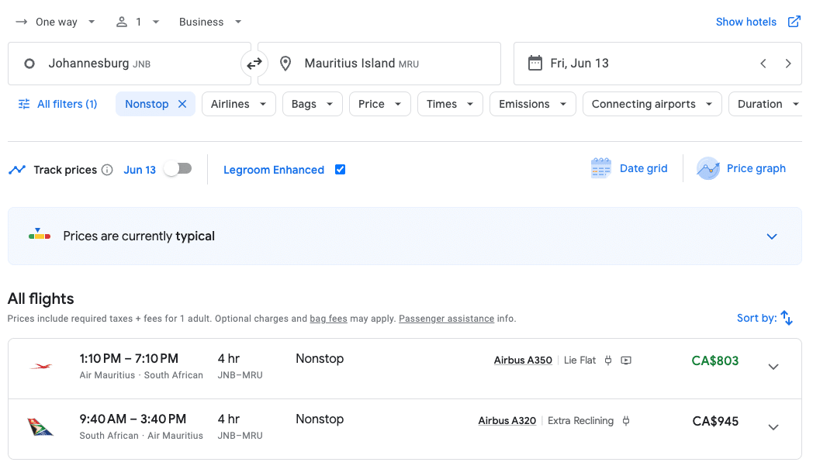
Task: Go to the previous departure date
Action: [763, 64]
